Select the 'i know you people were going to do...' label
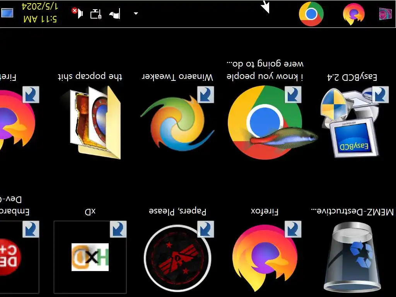Image resolution: width=396 pixels, height=297 pixels. click(x=265, y=70)
